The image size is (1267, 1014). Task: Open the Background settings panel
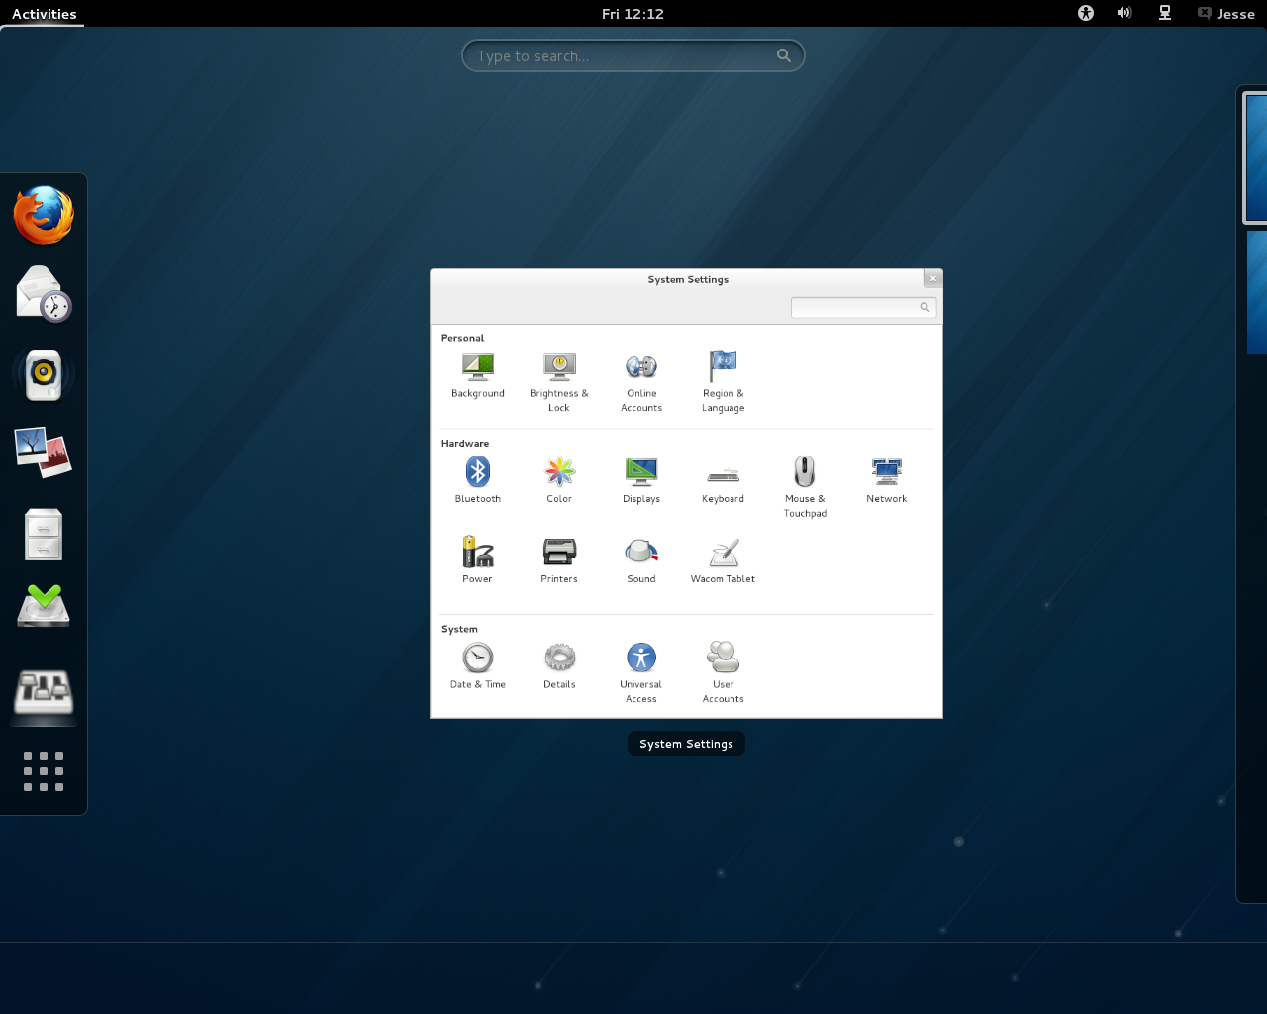click(x=478, y=375)
